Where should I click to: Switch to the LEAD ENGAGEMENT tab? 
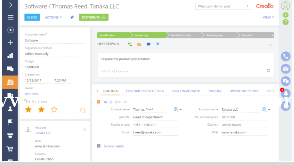click(186, 91)
